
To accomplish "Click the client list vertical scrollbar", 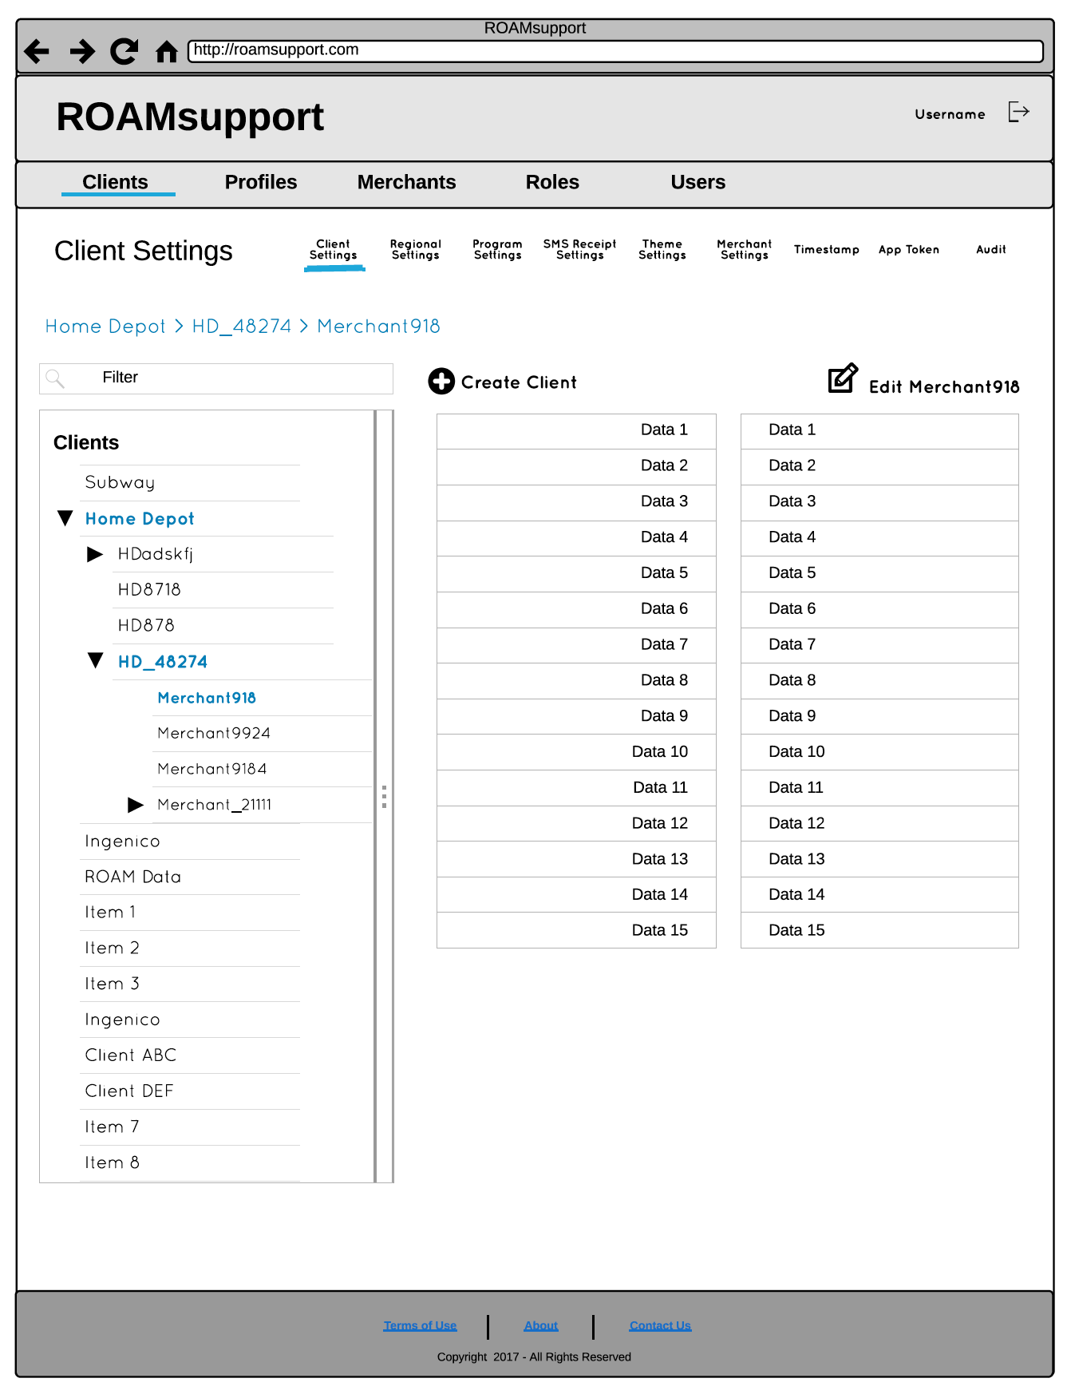I will 384,796.
